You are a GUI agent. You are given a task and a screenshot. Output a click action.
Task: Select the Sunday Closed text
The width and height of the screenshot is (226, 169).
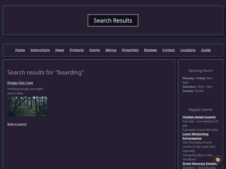tap(193, 91)
